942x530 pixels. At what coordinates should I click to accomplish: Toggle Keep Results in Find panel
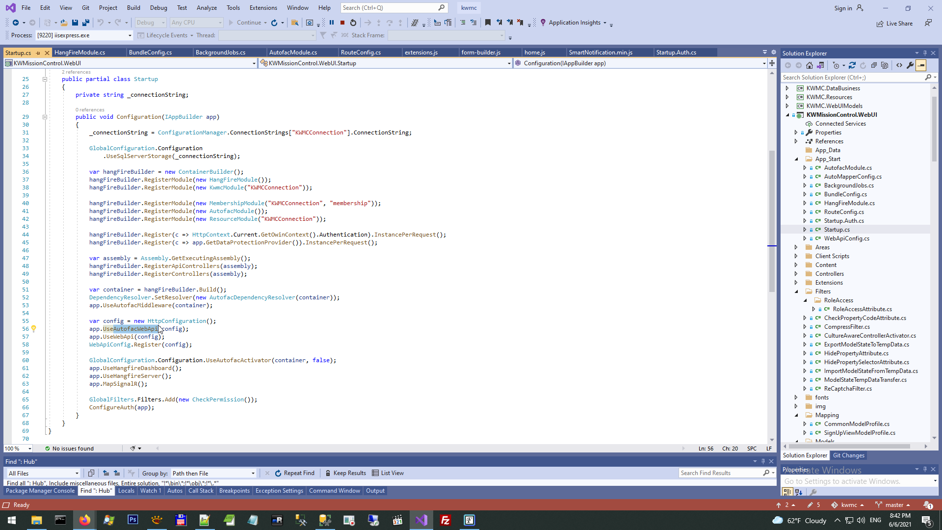click(345, 473)
